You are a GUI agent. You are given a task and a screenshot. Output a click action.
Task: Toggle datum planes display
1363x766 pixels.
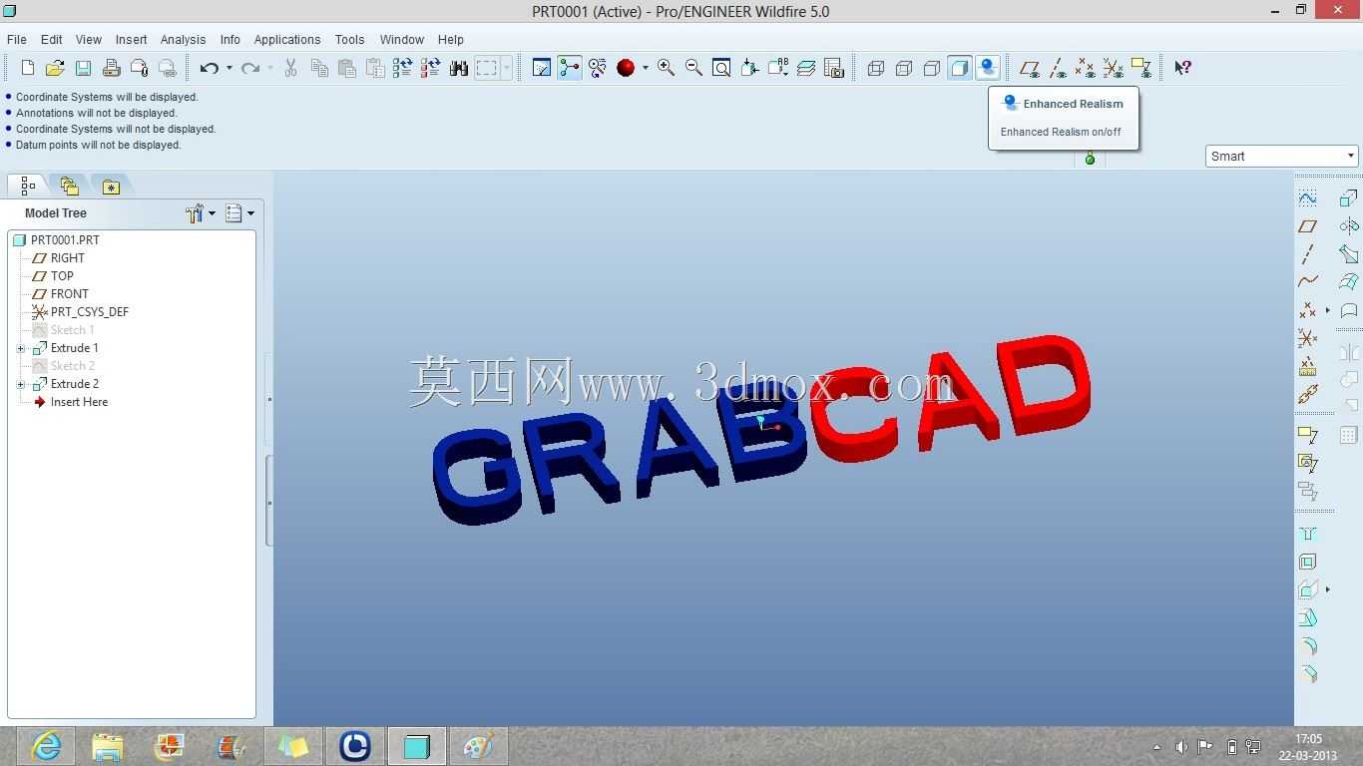click(1030, 68)
